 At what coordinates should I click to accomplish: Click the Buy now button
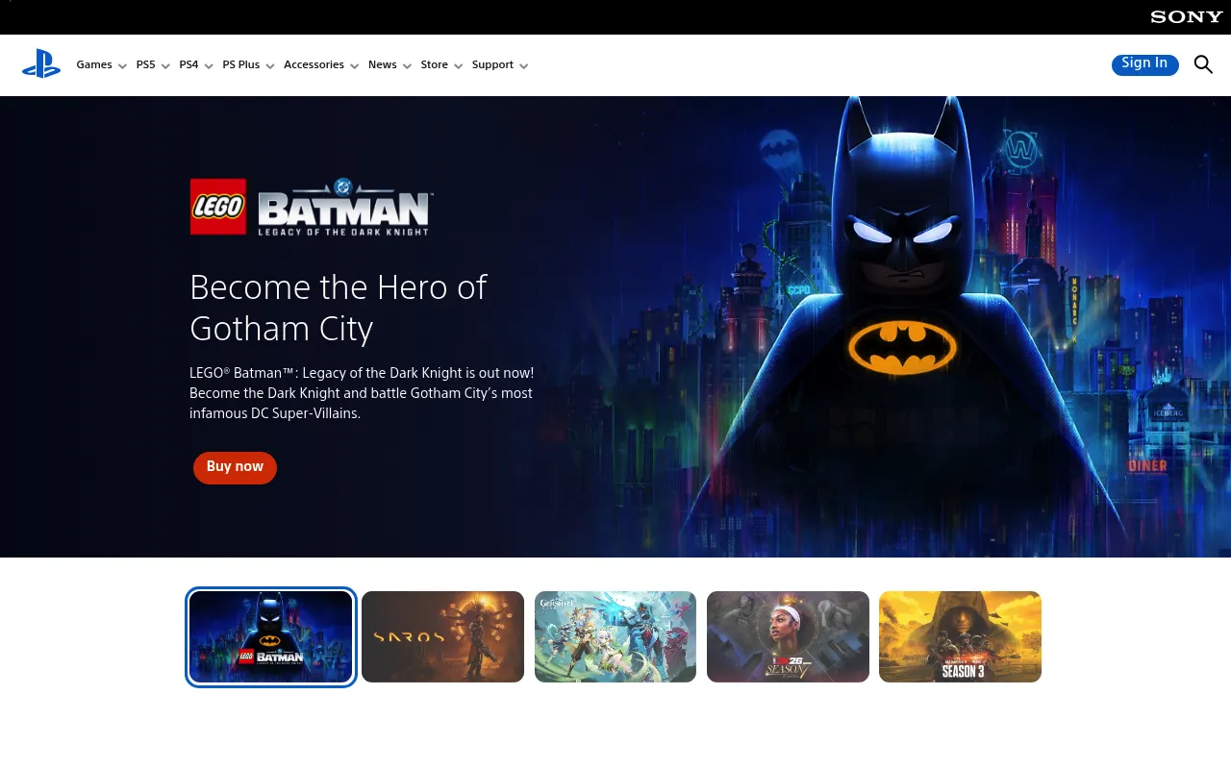pyautogui.click(x=235, y=467)
